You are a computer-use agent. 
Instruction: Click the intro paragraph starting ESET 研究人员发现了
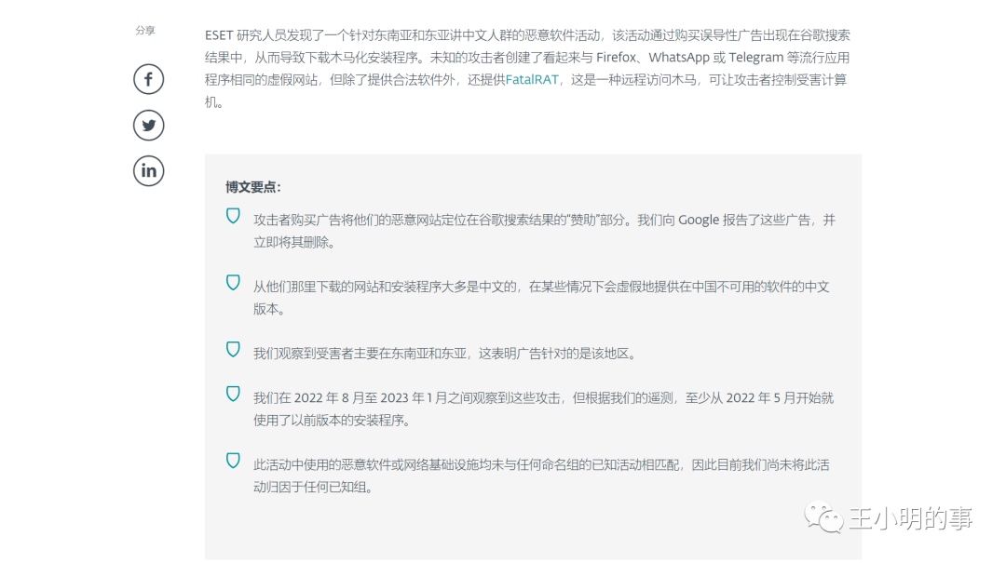point(527,69)
